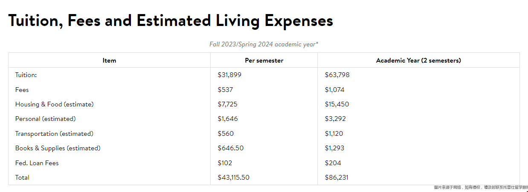Image resolution: width=528 pixels, height=192 pixels.
Task: Select the "Per semester" column header
Action: point(264,60)
